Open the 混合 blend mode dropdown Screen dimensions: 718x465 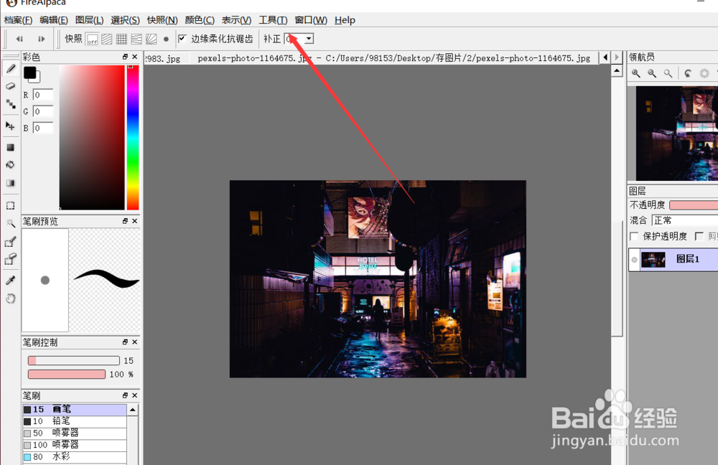click(x=686, y=220)
